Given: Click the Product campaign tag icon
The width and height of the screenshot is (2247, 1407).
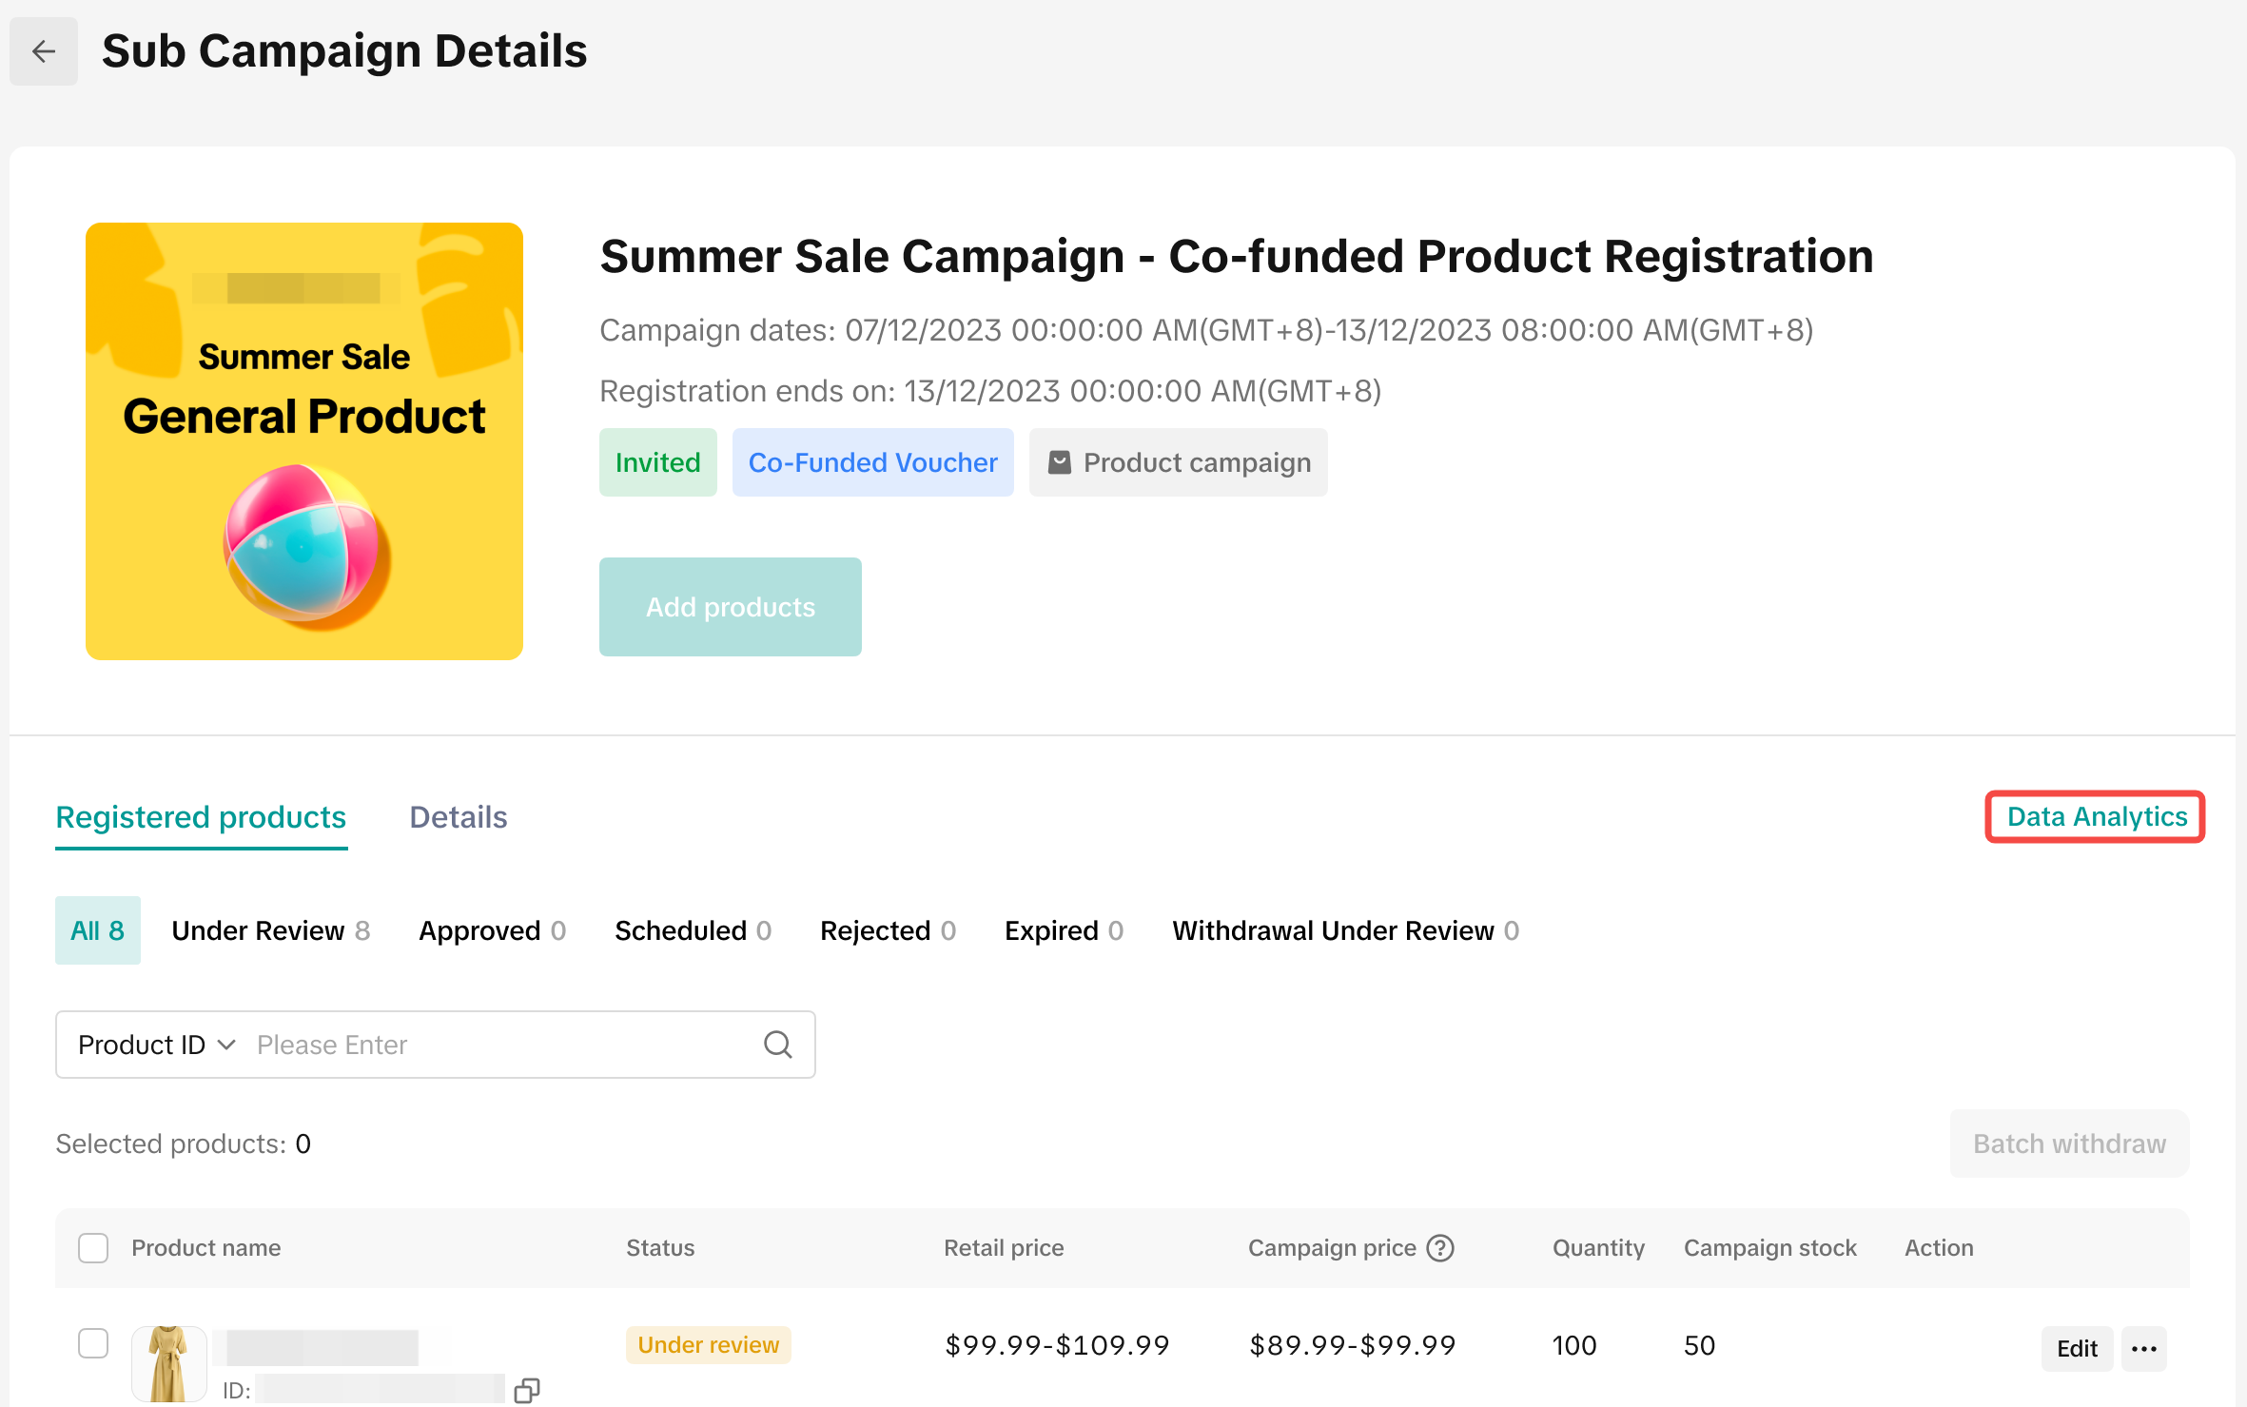Looking at the screenshot, I should click(x=1059, y=462).
